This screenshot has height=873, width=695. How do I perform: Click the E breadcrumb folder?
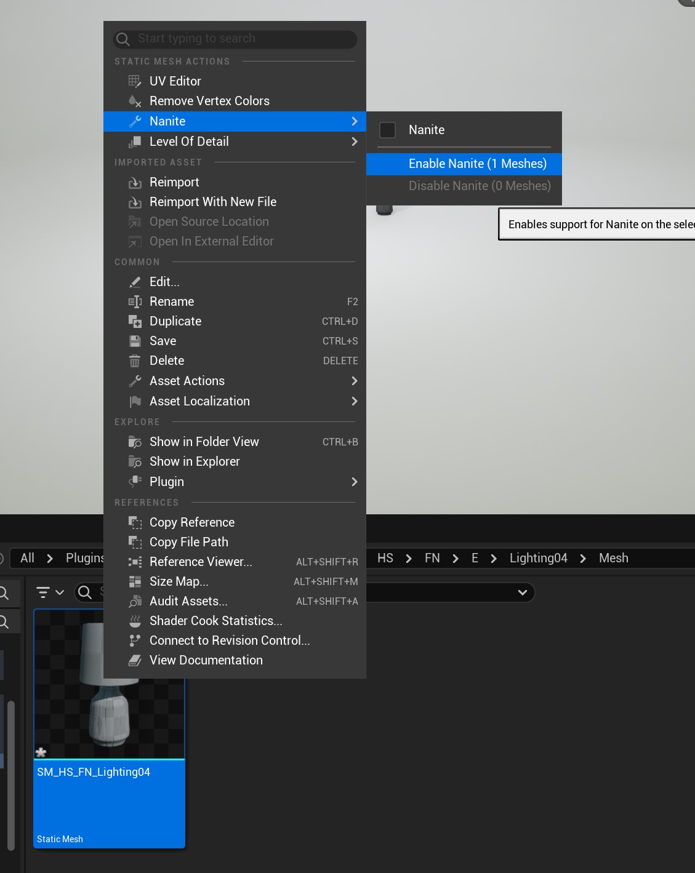point(475,558)
